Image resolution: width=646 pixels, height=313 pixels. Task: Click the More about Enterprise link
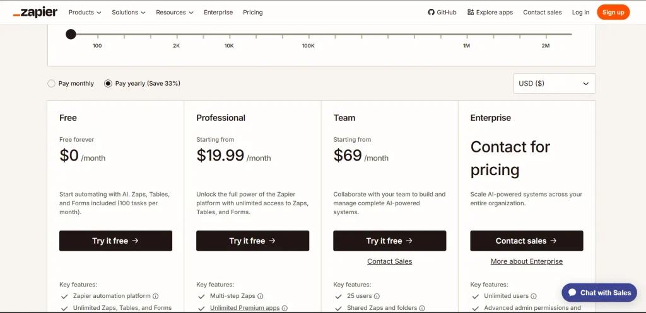tap(527, 261)
